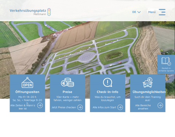Click text Mo-Fr 14-20 h
The image size is (175, 137).
[27, 97]
